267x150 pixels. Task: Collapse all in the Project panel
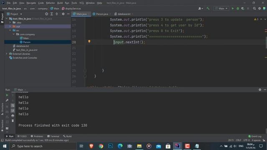pyautogui.click(x=57, y=14)
